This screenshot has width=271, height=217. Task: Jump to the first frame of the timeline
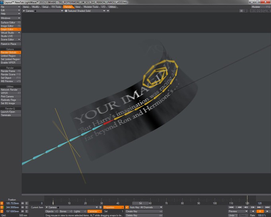[231, 207]
